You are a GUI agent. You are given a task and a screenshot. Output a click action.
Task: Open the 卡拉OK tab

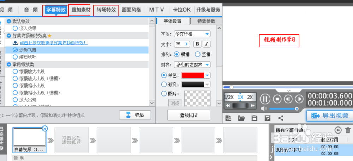182,10
